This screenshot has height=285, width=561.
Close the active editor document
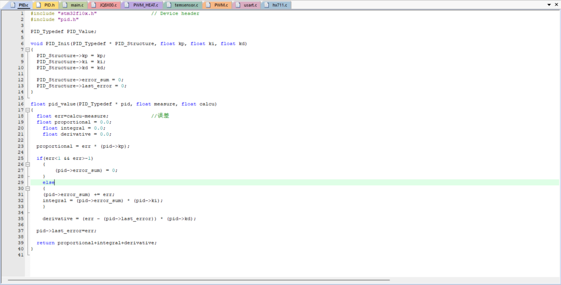[556, 5]
